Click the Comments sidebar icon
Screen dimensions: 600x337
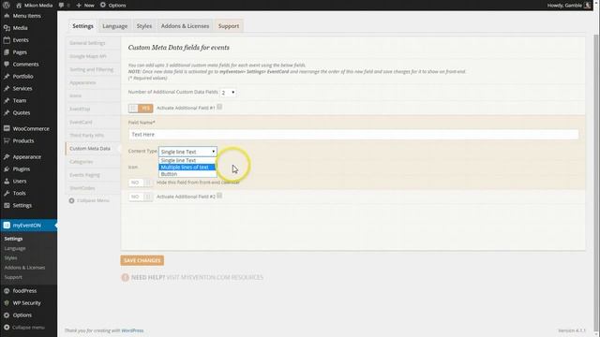pos(7,65)
